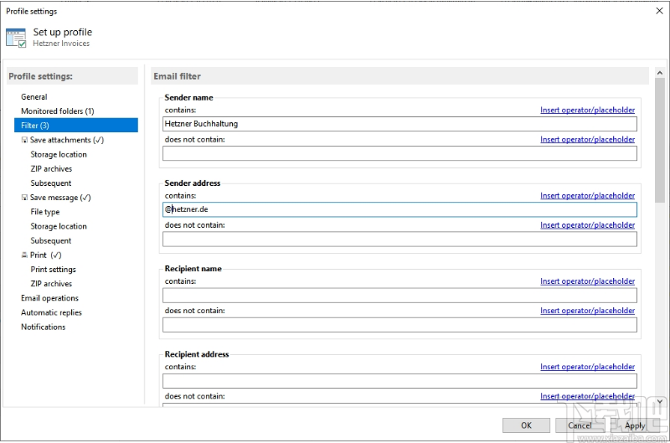This screenshot has height=443, width=670.
Task: Go to Print settings page
Action: pyautogui.click(x=53, y=270)
